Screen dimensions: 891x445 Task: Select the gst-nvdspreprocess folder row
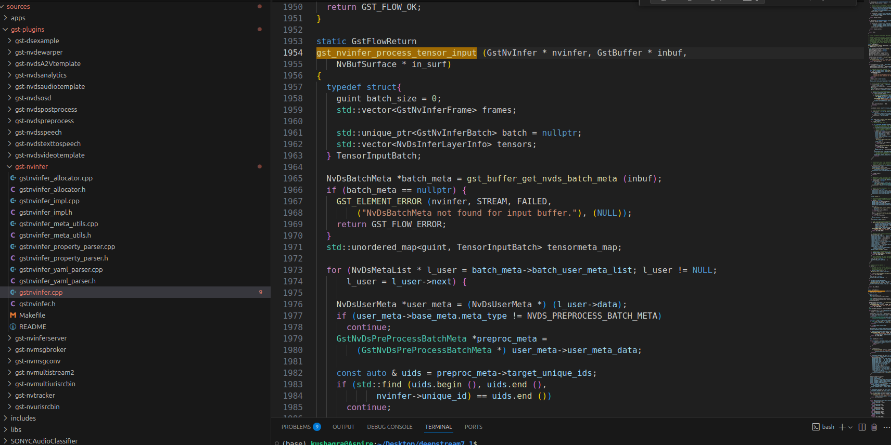click(x=135, y=121)
